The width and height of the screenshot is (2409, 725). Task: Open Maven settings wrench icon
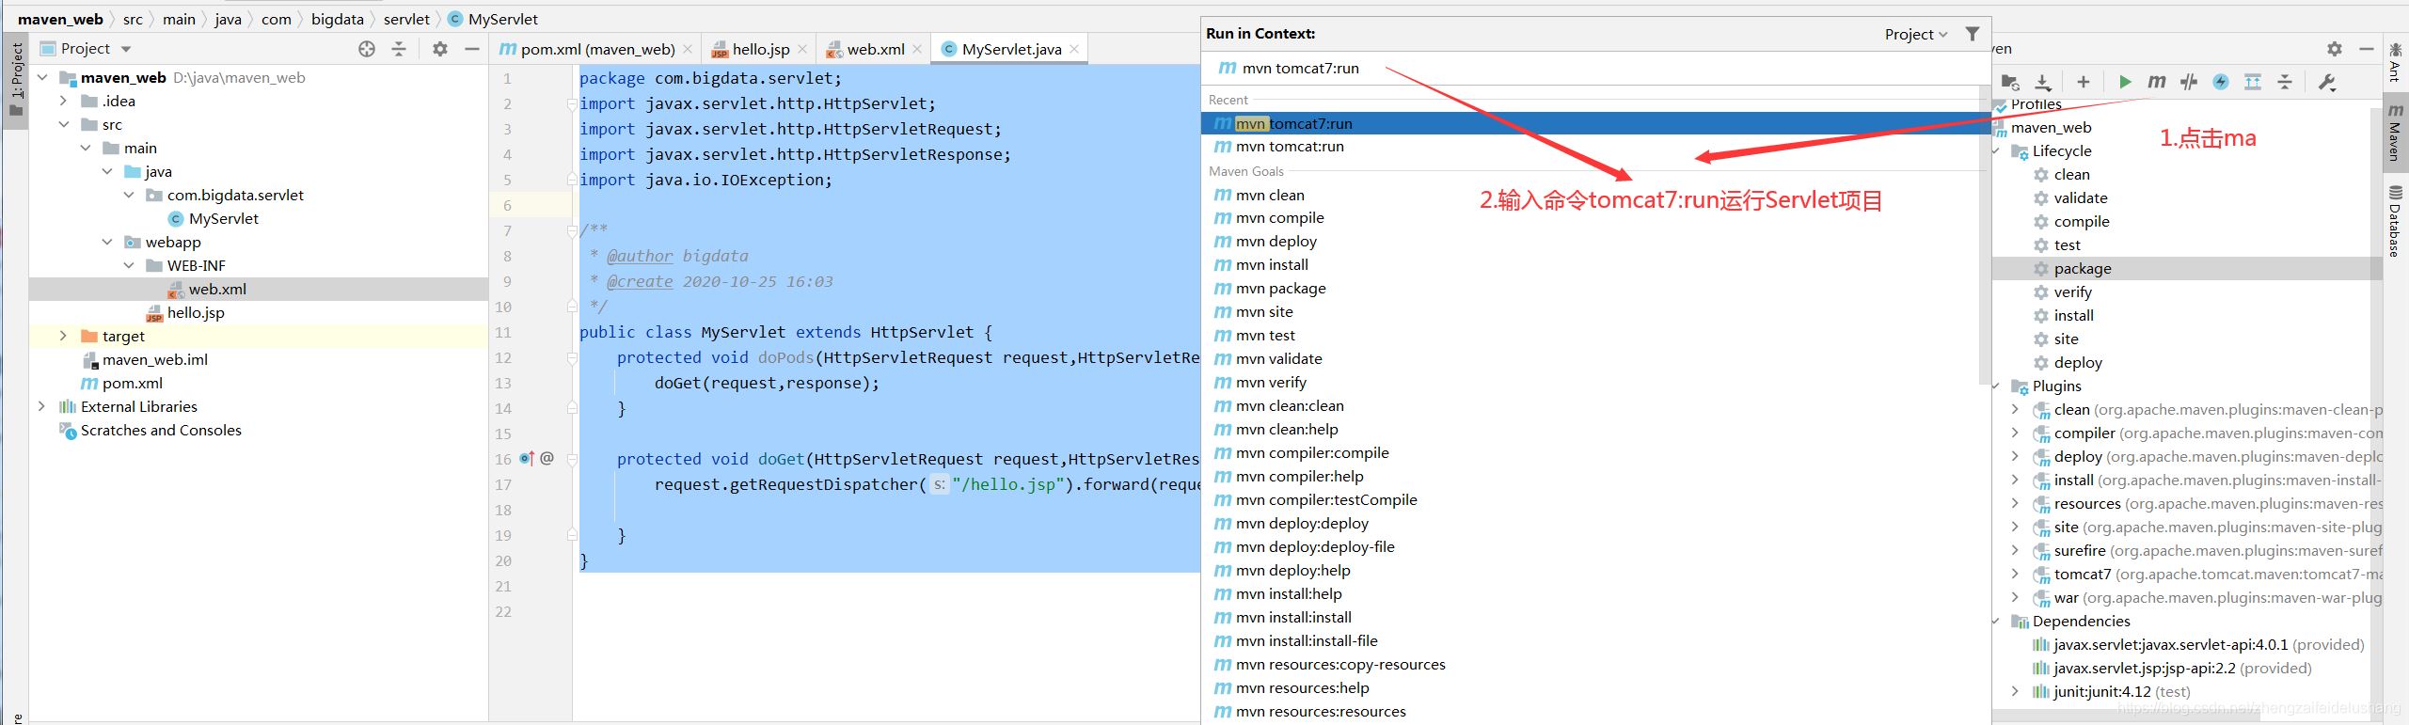coord(2327,82)
